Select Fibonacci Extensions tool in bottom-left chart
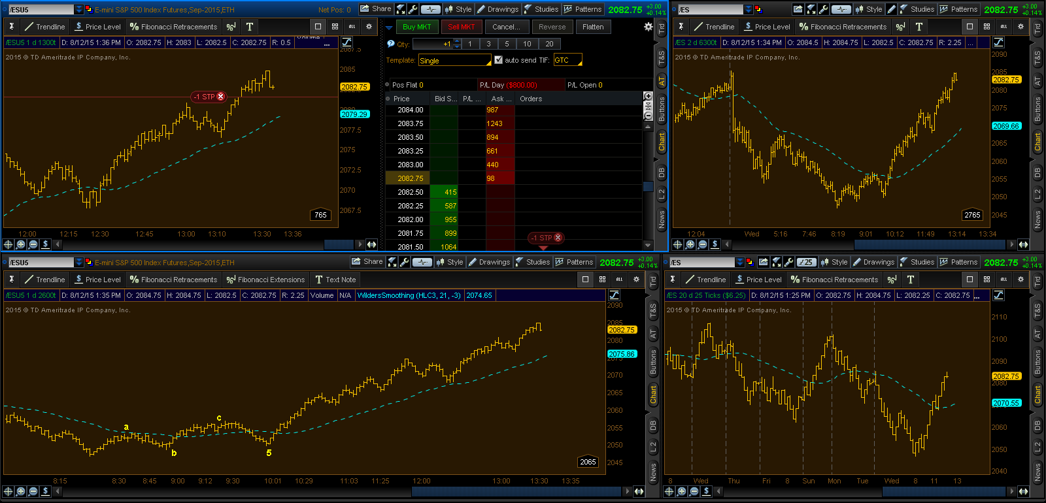Screen dimensions: 1046x503 coord(265,280)
